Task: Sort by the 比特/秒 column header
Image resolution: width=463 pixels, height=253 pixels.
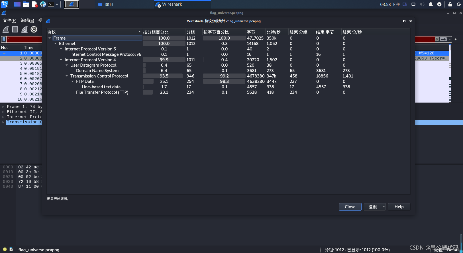Action: coord(277,32)
